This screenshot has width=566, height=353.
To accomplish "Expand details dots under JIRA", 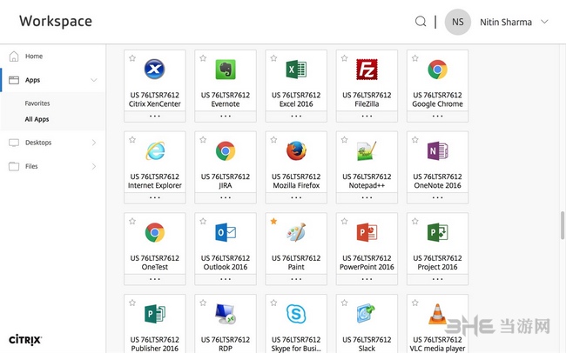I will tap(226, 197).
